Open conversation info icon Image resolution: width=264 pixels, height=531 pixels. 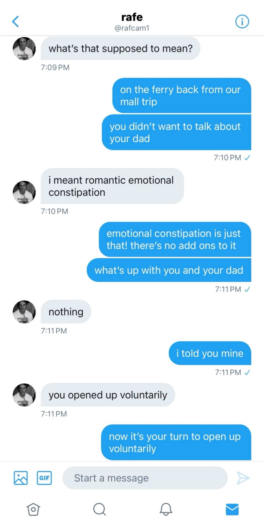tap(242, 22)
